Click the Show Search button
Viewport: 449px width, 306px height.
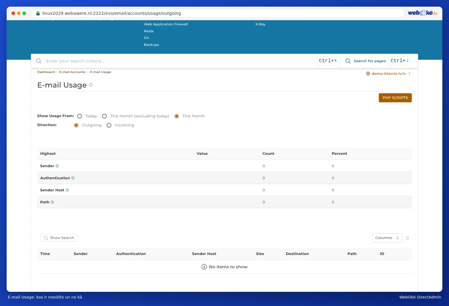[x=59, y=238]
